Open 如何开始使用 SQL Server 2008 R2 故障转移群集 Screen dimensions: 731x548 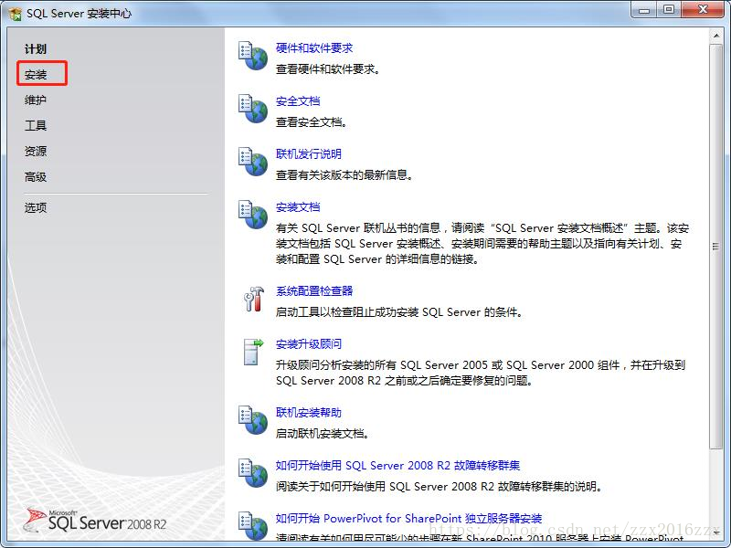[397, 465]
